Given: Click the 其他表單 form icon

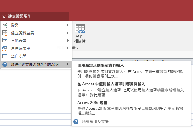Looking at the screenshot, I should pos(5,41).
